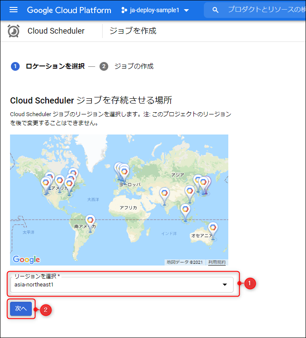Select the Hong Kong region map pin
This screenshot has width=306, height=338.
click(x=189, y=191)
